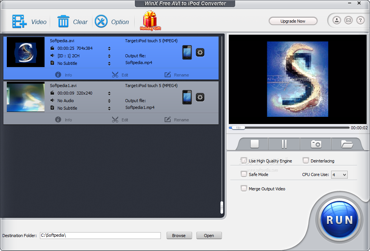Screen dimensions: 370x251
Task: Minimize the WinX converter window
Action: pos(350,3)
